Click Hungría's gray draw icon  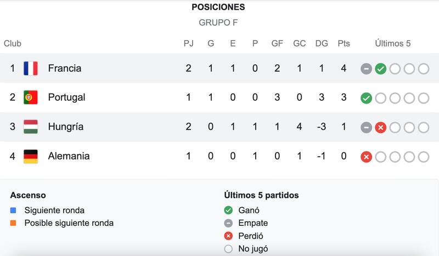[366, 127]
